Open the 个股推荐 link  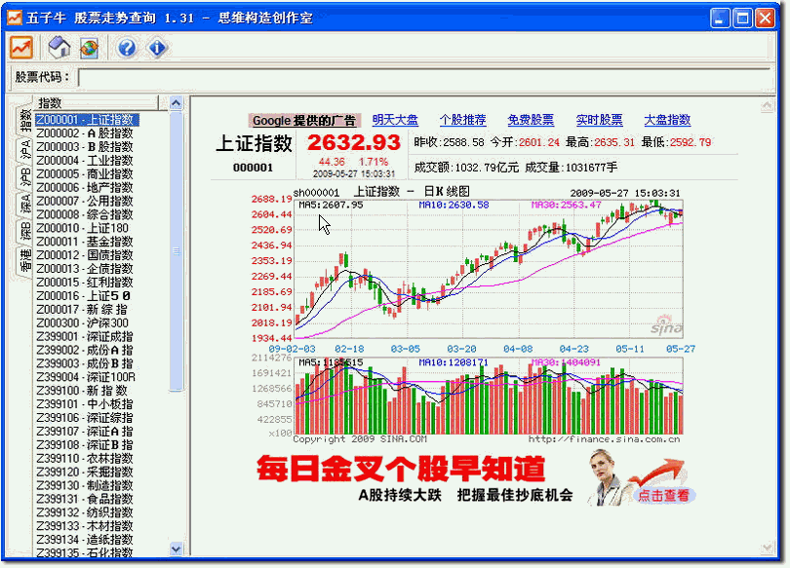[462, 120]
